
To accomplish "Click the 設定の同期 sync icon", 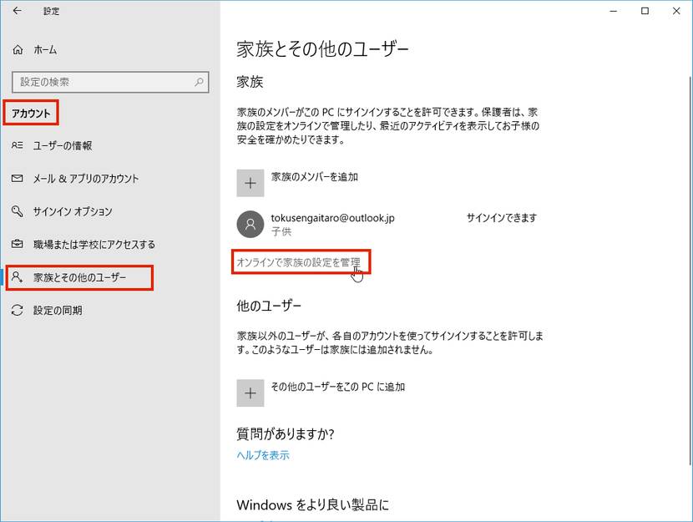I will pyautogui.click(x=18, y=311).
